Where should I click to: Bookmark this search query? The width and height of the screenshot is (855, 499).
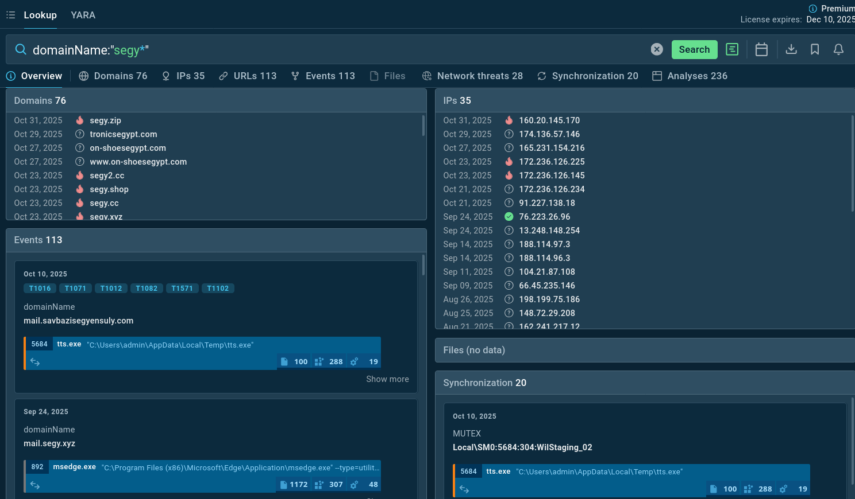tap(815, 49)
